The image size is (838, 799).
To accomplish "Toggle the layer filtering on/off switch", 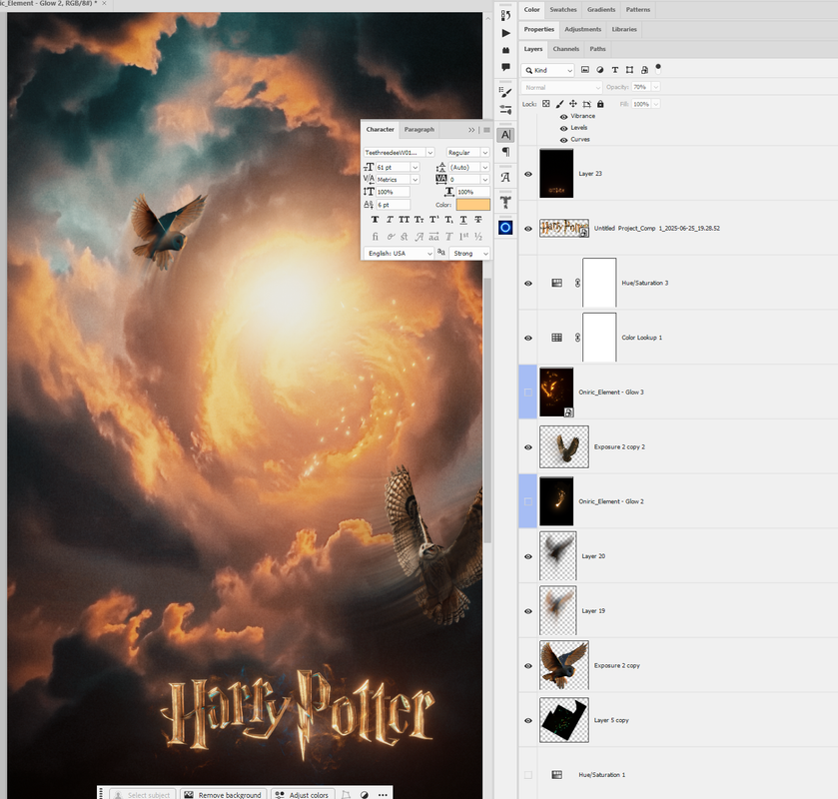I will (658, 68).
